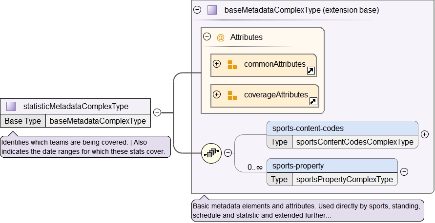Open the sportsContentCodesComplexType type link

pos(355,142)
